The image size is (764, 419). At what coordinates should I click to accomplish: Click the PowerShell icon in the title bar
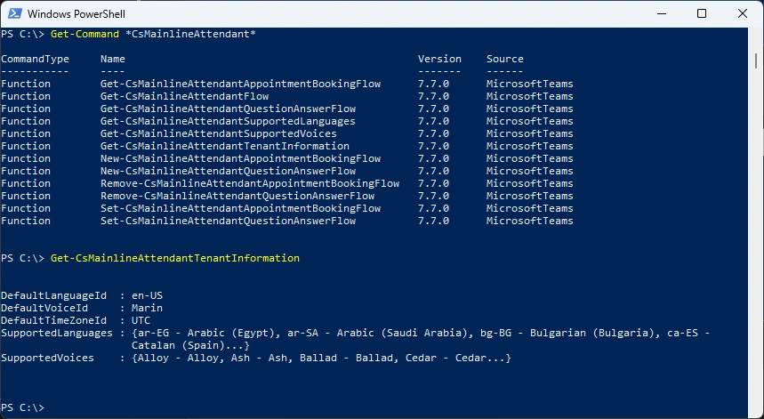[x=15, y=14]
